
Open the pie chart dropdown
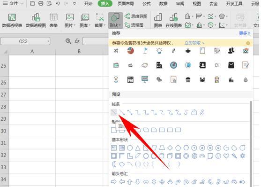tap(212, 25)
